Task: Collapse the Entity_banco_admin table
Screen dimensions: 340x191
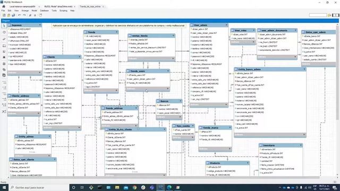Action: (x=304, y=70)
